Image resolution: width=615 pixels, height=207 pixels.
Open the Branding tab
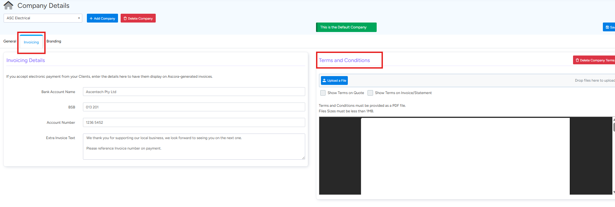click(x=54, y=41)
